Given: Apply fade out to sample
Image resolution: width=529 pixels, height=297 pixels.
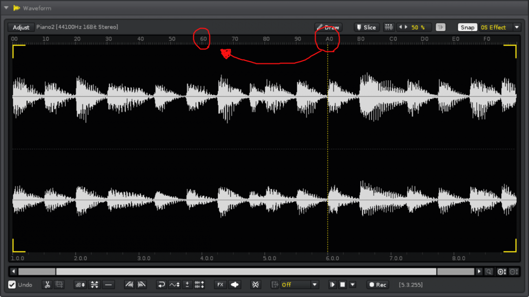Looking at the screenshot, I should 141,285.
